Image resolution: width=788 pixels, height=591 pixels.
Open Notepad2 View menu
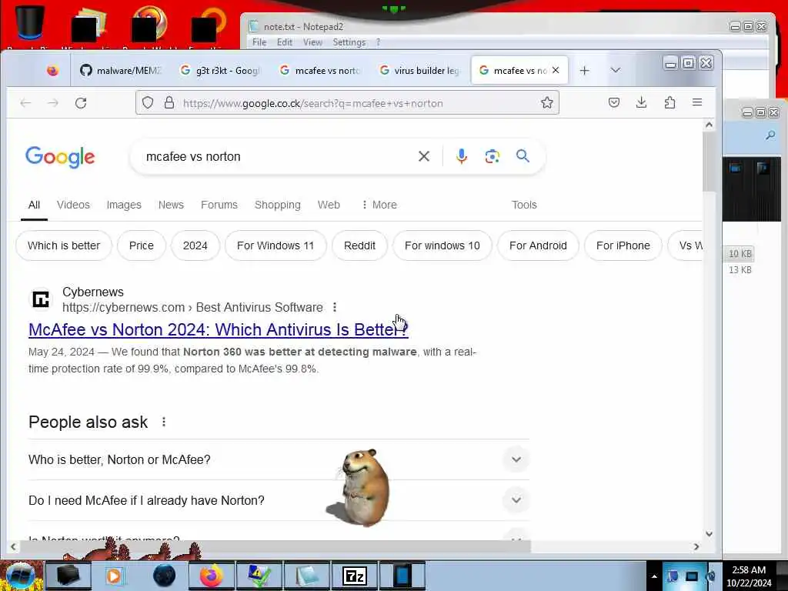coord(312,42)
